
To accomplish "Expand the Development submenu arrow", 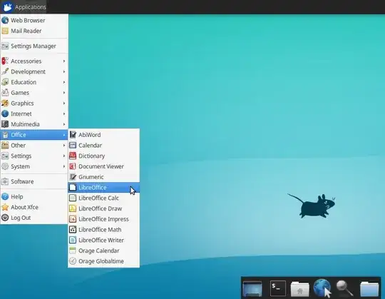I will pos(64,71).
